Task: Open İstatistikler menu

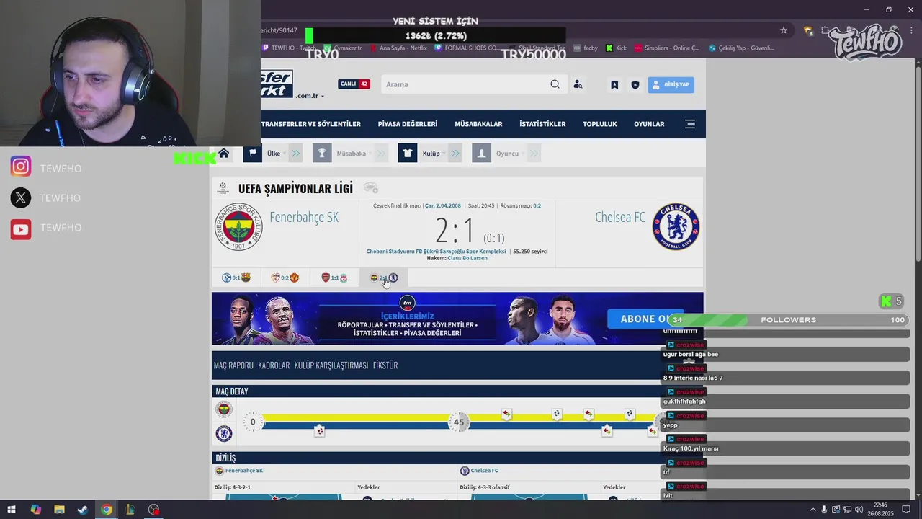Action: (x=542, y=124)
